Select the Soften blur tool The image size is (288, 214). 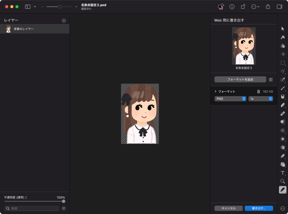283,131
